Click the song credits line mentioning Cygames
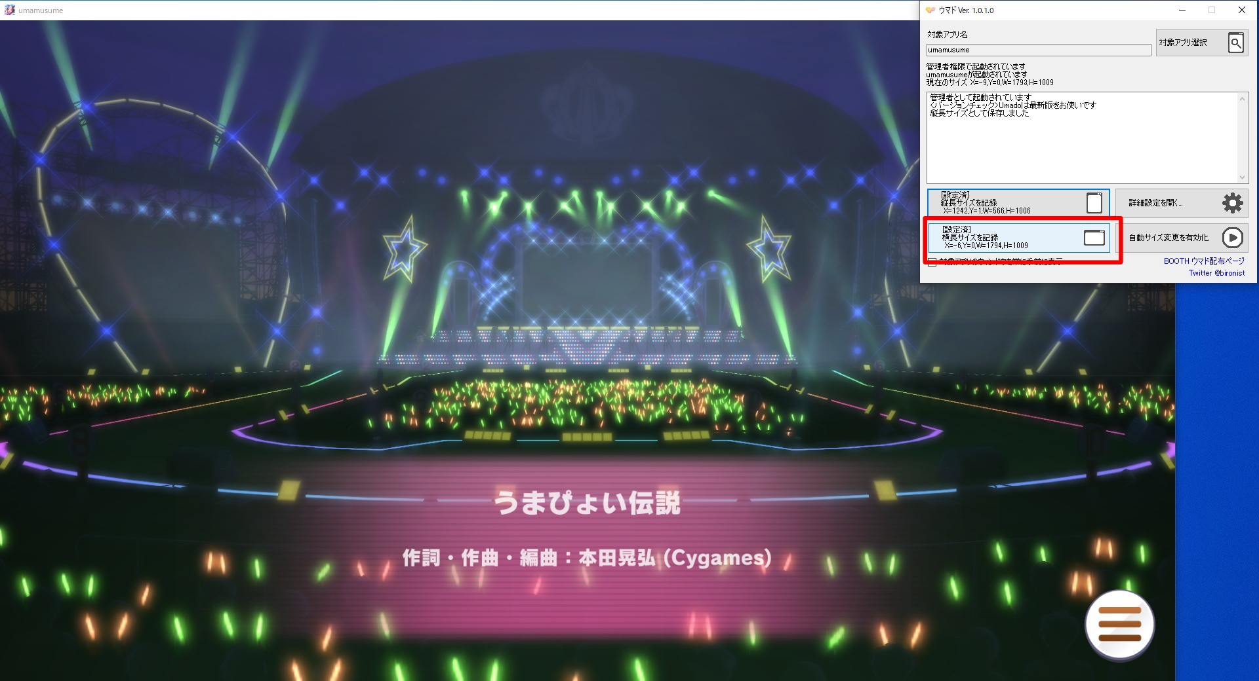Image resolution: width=1259 pixels, height=681 pixels. (587, 558)
